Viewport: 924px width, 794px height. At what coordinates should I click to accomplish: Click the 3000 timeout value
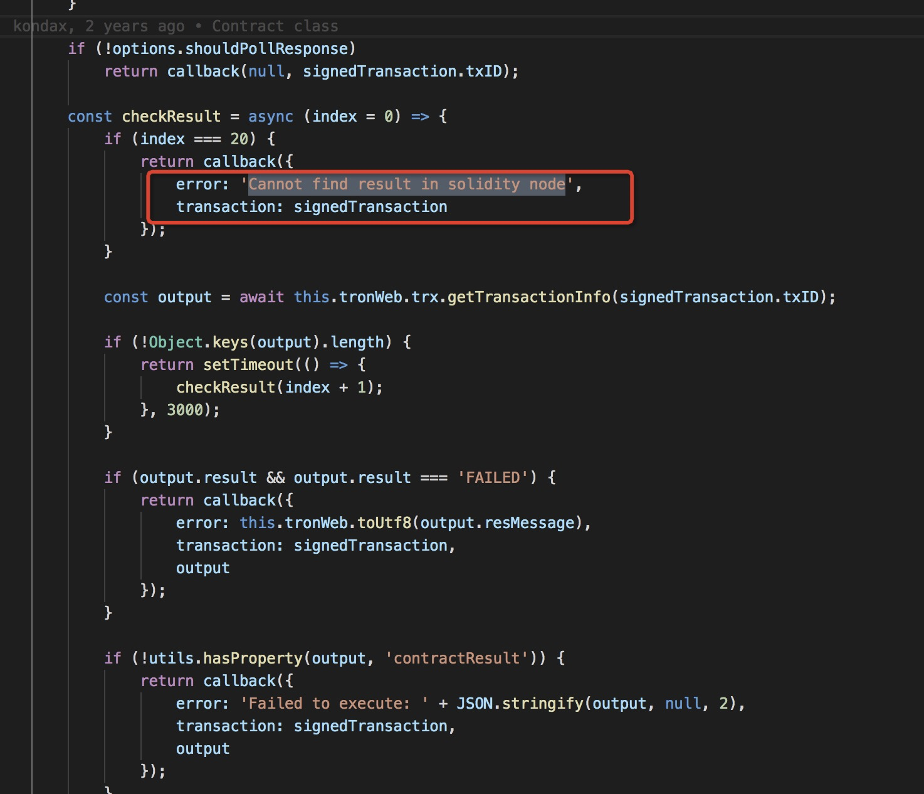pyautogui.click(x=185, y=410)
